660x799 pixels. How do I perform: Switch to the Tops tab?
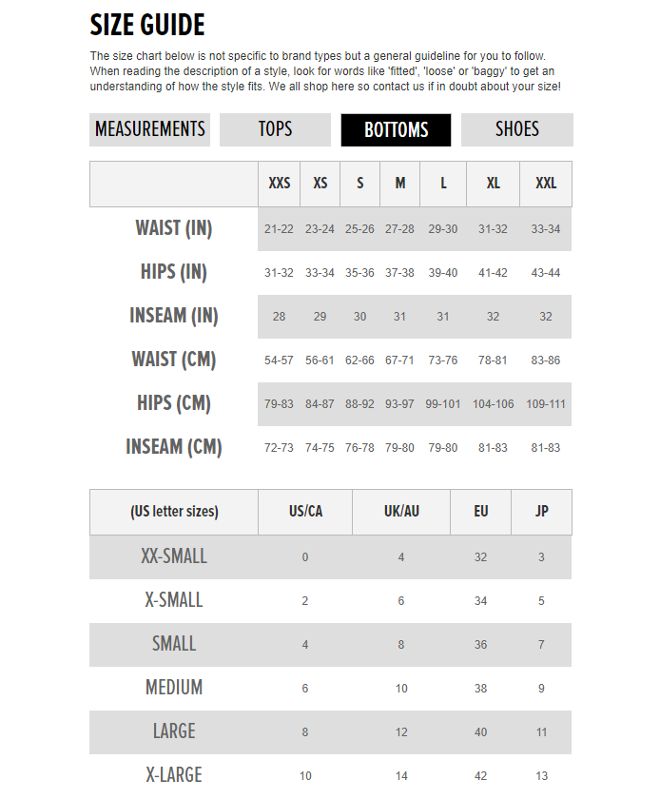pyautogui.click(x=275, y=129)
